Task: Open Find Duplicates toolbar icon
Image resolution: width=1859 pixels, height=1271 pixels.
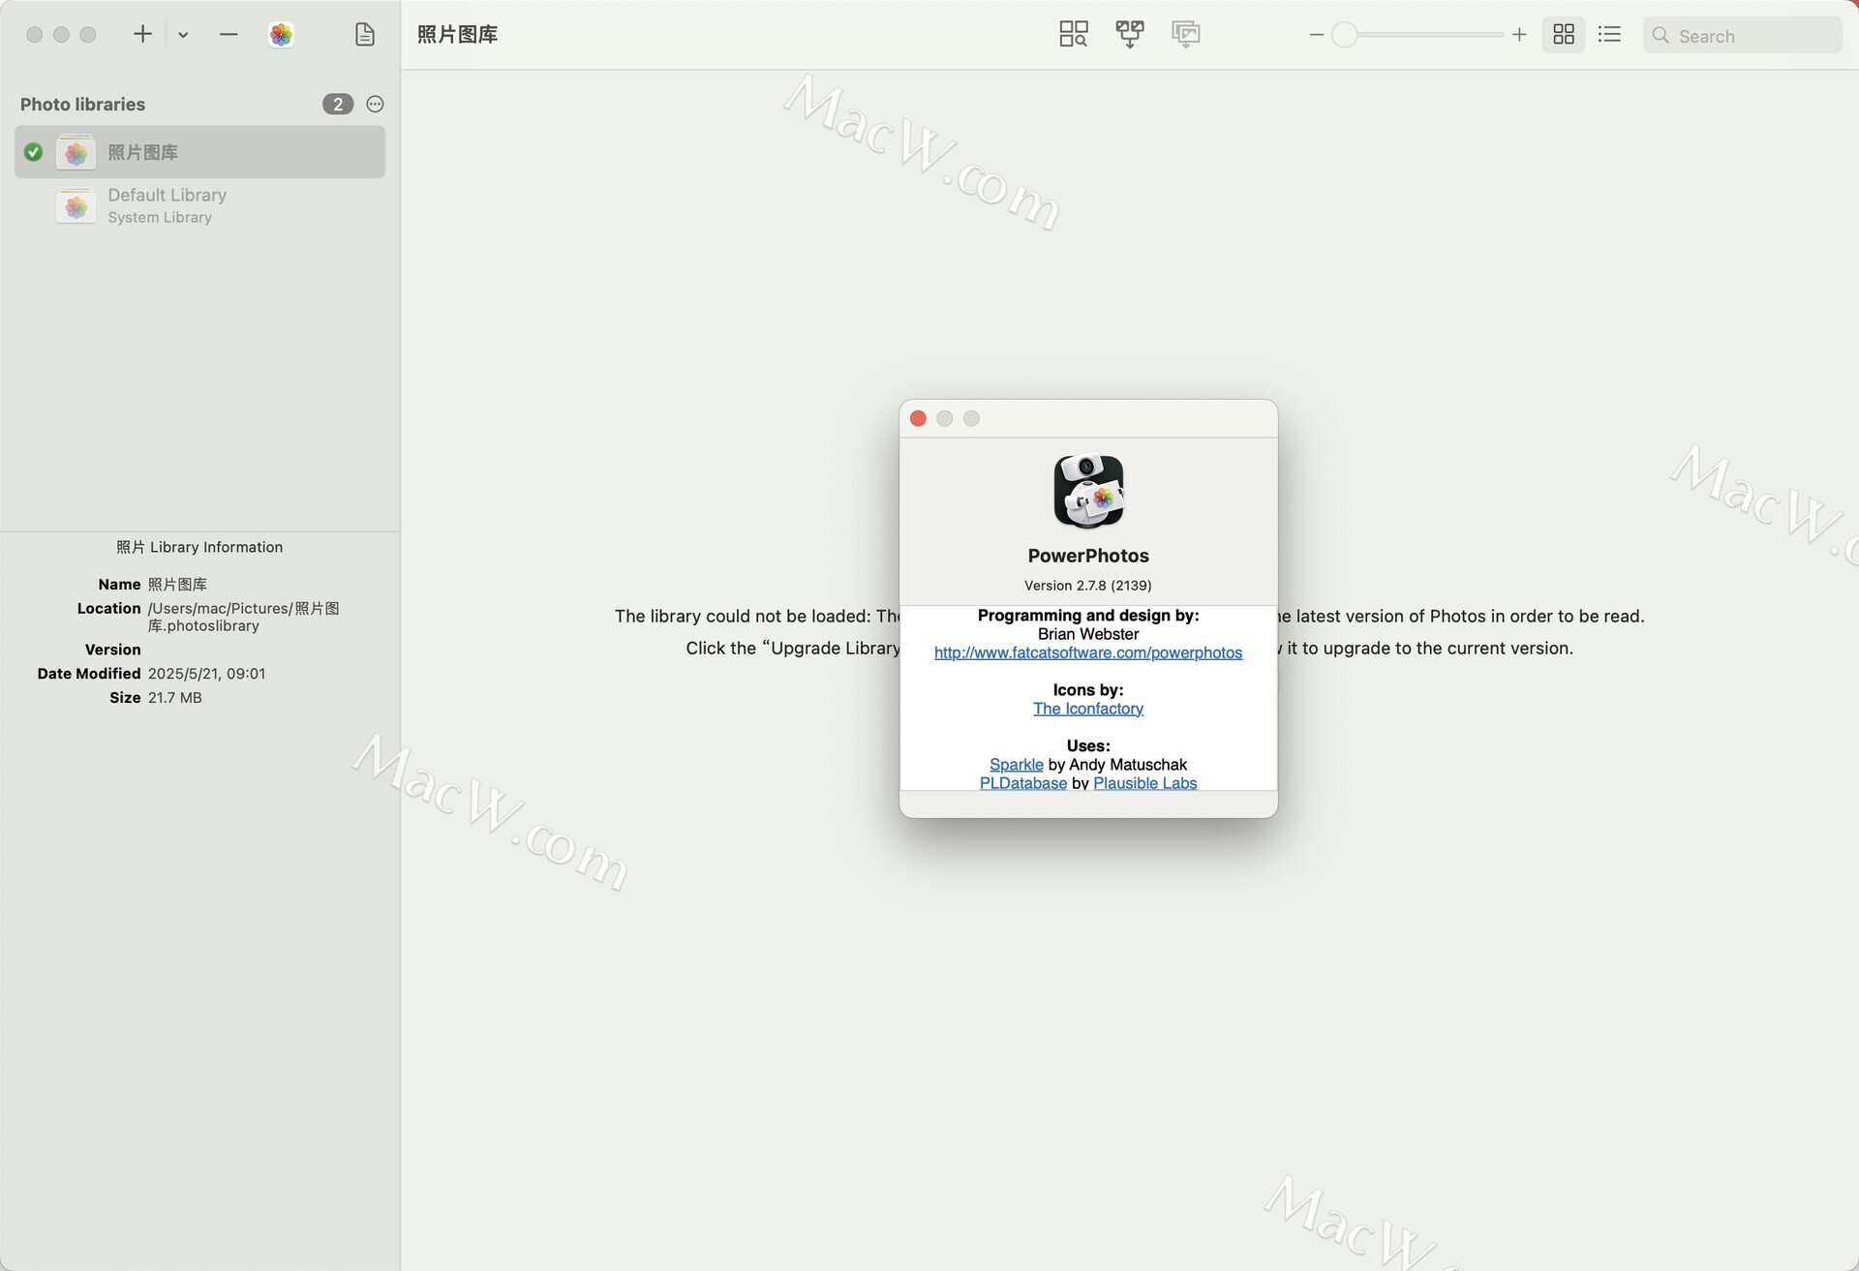Action: [x=1074, y=34]
